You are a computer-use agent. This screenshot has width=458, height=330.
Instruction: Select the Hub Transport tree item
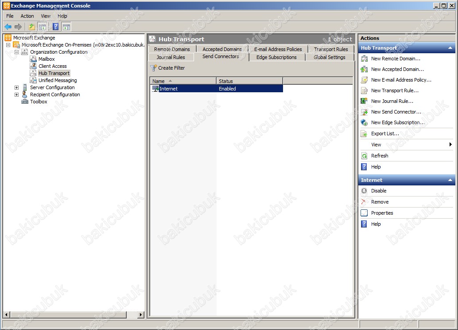tap(54, 73)
